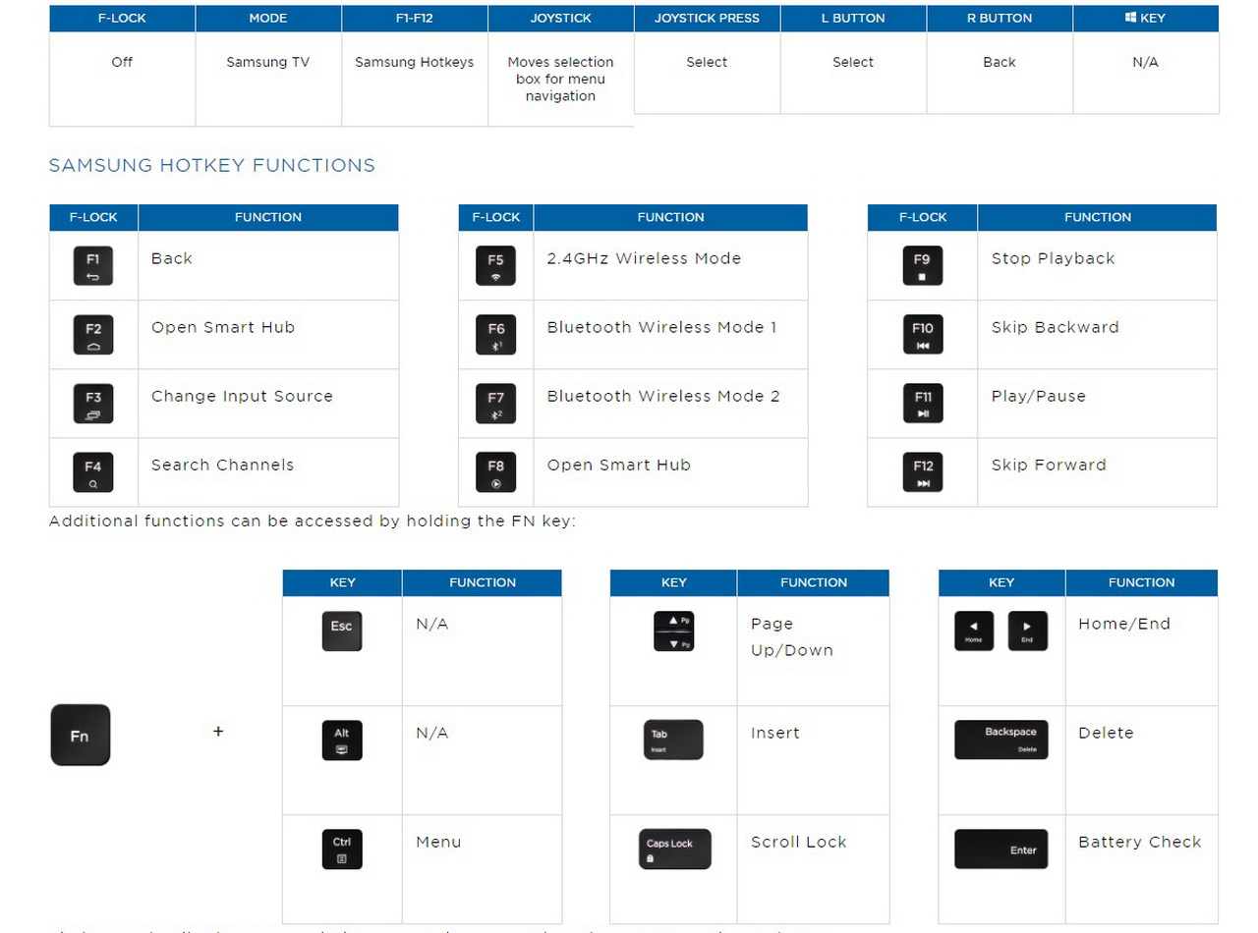Image resolution: width=1258 pixels, height=933 pixels.
Task: Click the R BUTTON column header
Action: (1000, 18)
